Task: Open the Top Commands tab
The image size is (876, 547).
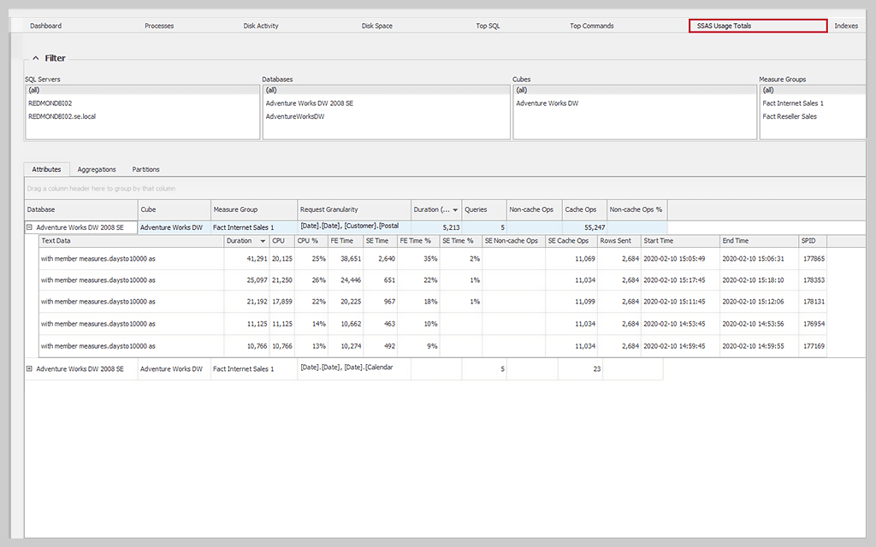Action: click(591, 26)
